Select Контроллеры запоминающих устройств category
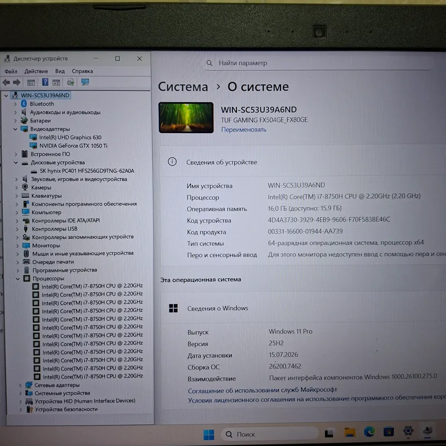 point(83,237)
